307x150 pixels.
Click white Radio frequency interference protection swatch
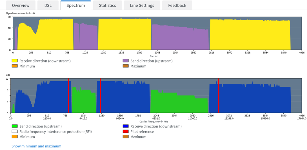(15, 131)
